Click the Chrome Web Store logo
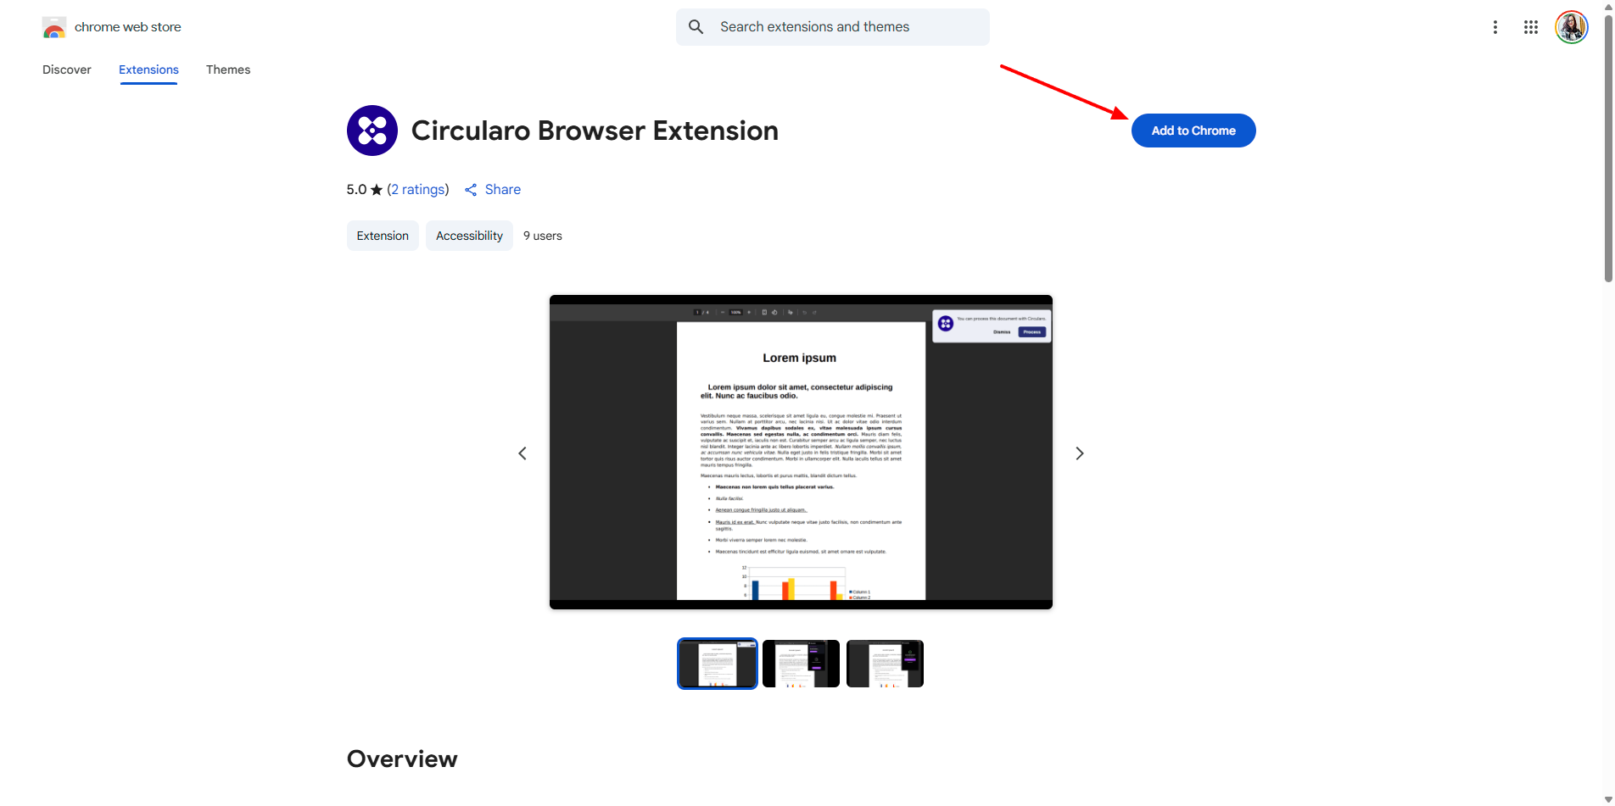This screenshot has width=1615, height=806. pyautogui.click(x=54, y=26)
